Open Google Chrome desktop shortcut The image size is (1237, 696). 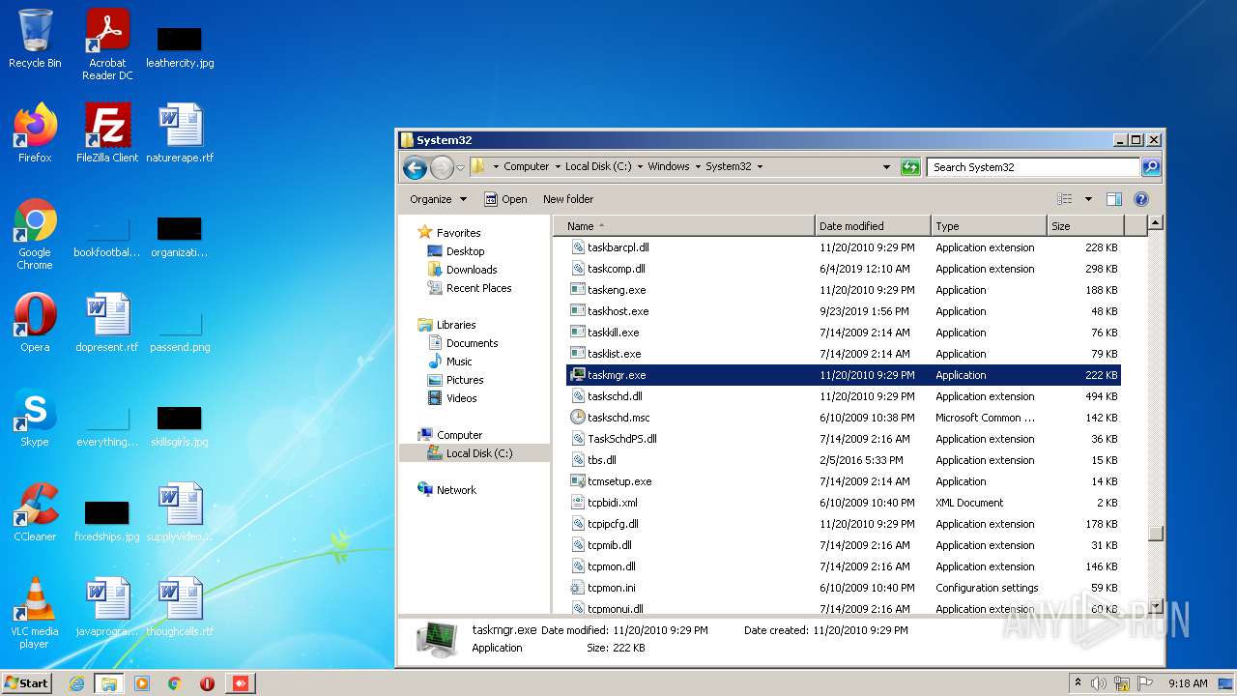(35, 235)
